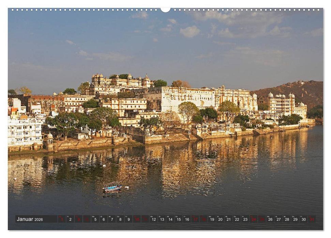Switch to the date 16 Freitag cell
331x238 pixels.
[x=187, y=220]
